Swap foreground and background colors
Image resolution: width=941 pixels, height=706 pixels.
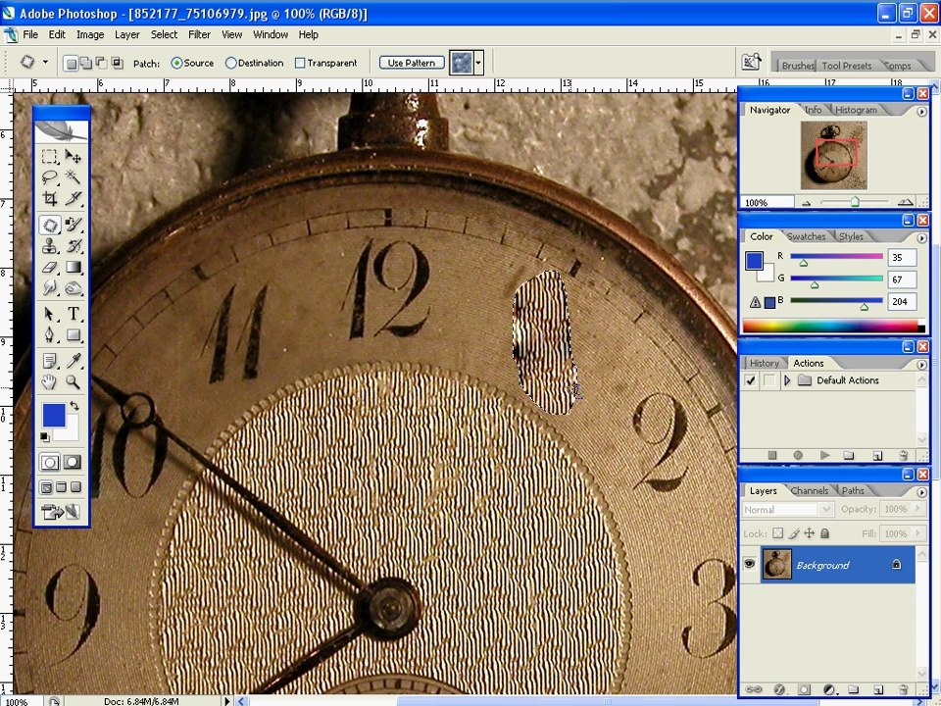pos(74,406)
